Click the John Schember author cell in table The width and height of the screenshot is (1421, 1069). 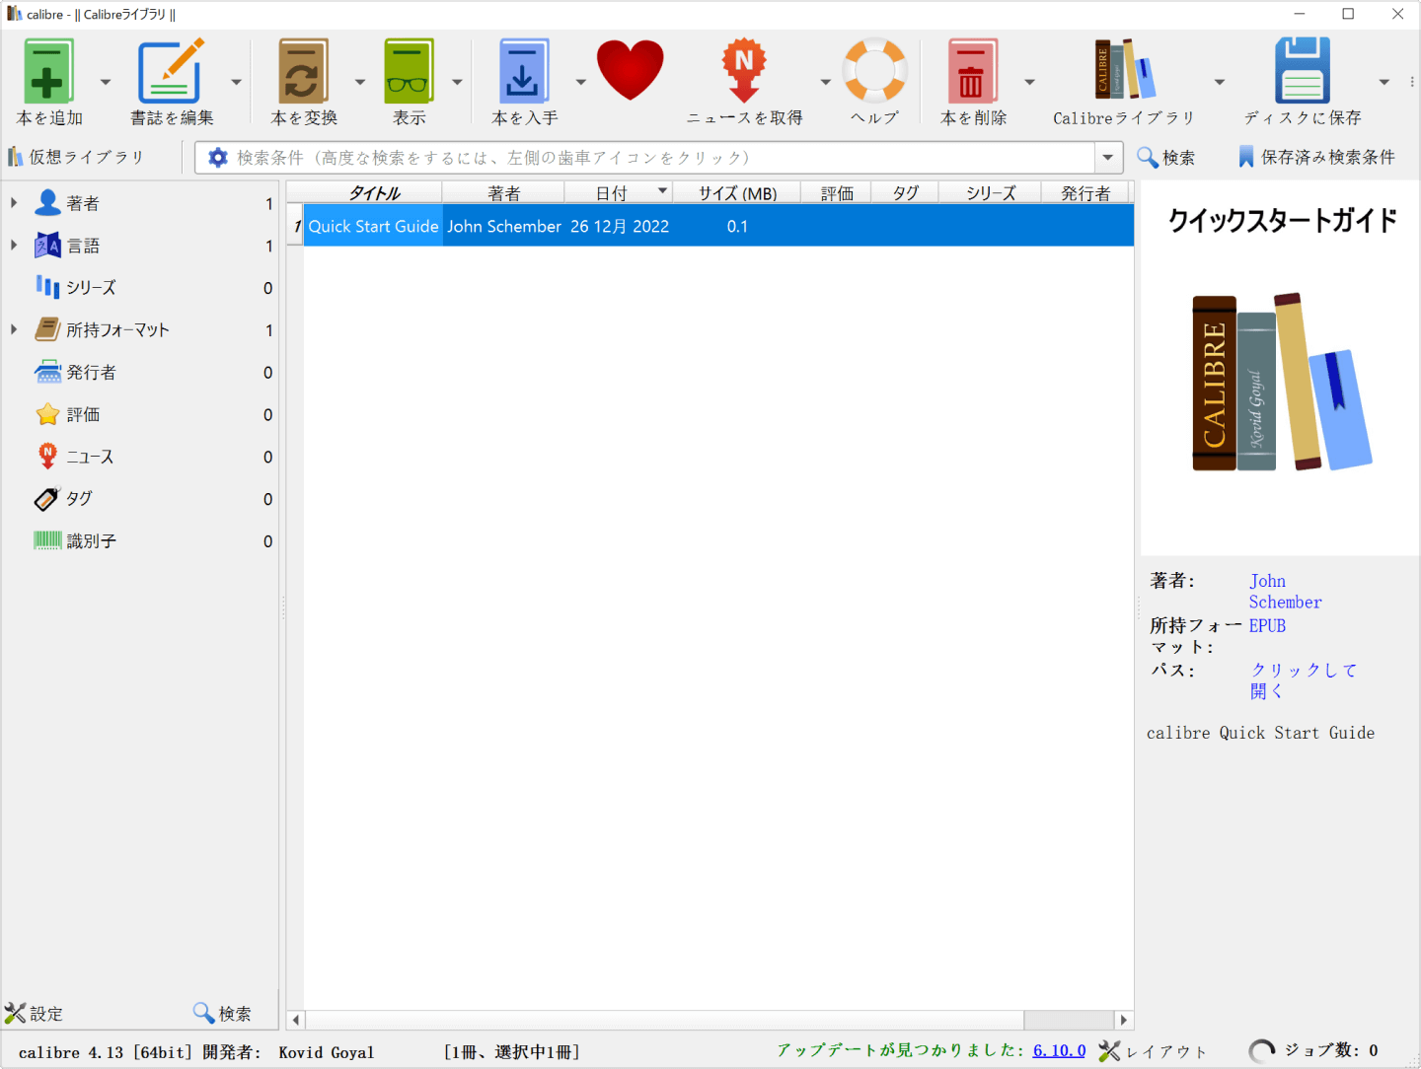503,226
